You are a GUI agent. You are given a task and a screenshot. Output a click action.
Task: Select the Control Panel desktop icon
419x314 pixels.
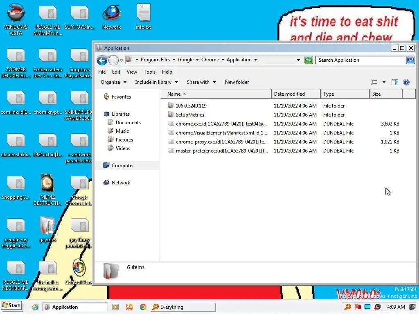point(79,272)
